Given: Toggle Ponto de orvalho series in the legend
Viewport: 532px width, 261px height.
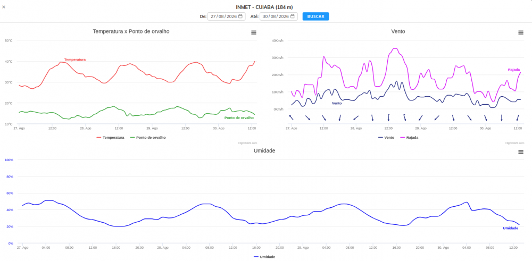Looking at the screenshot, I should point(148,138).
